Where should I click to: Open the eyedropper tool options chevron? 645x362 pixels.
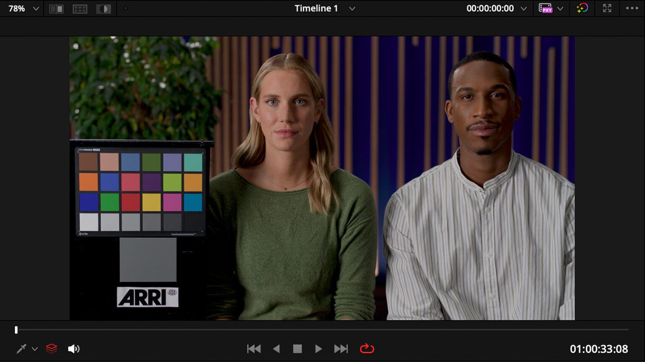click(x=35, y=349)
